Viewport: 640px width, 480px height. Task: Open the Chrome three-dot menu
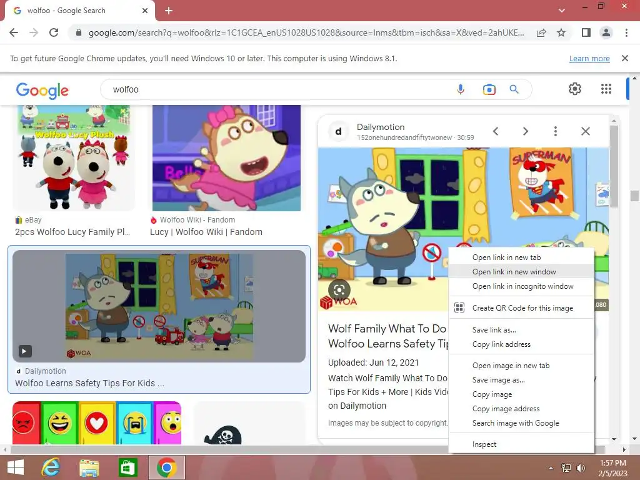626,32
